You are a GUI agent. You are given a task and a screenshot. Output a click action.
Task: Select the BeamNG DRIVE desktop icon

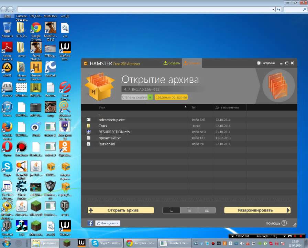(22, 170)
